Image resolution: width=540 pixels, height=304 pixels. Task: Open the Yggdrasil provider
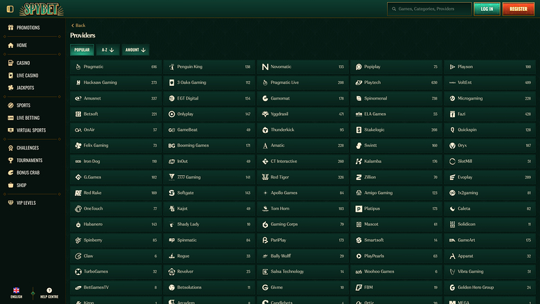coord(303,114)
